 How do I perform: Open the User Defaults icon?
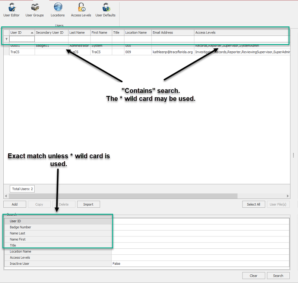105,10
